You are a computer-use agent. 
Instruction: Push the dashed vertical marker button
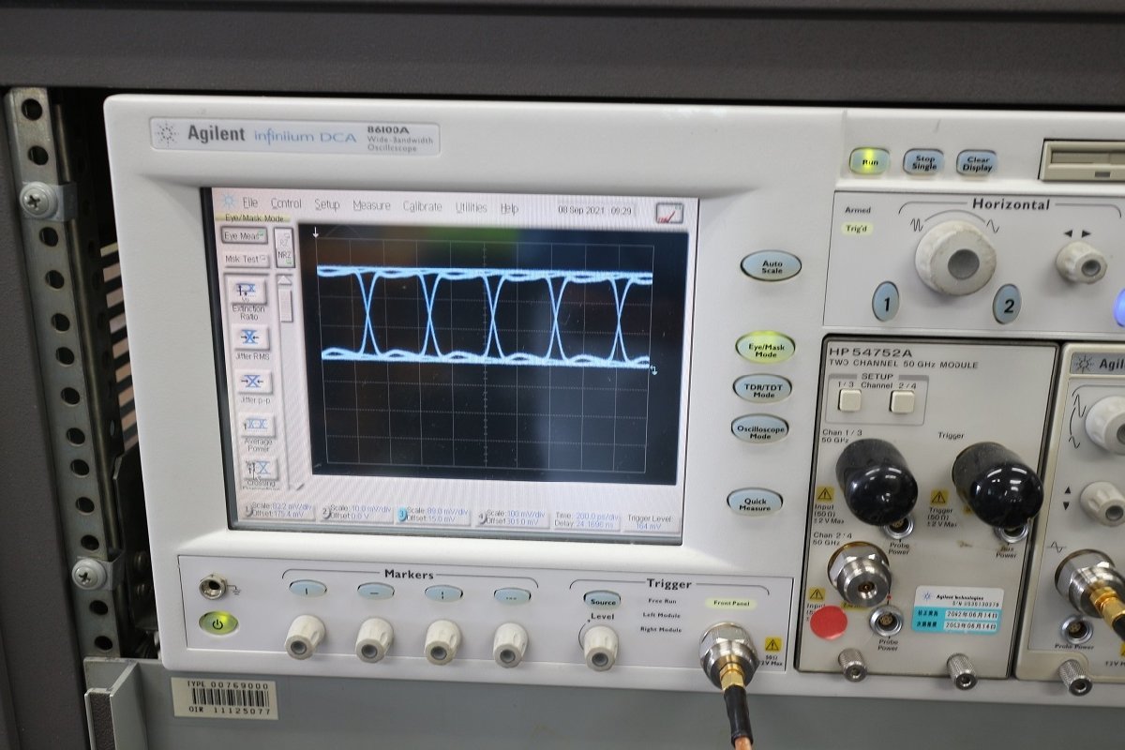(443, 593)
